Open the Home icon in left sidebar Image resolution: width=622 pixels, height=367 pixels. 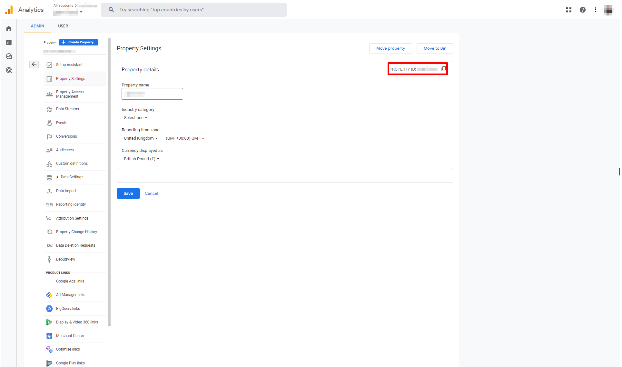[9, 29]
